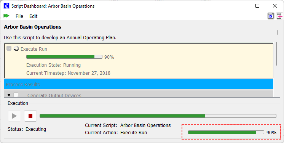Click the green double-arrow run script icon
The width and height of the screenshot is (284, 143).
(x=6, y=16)
